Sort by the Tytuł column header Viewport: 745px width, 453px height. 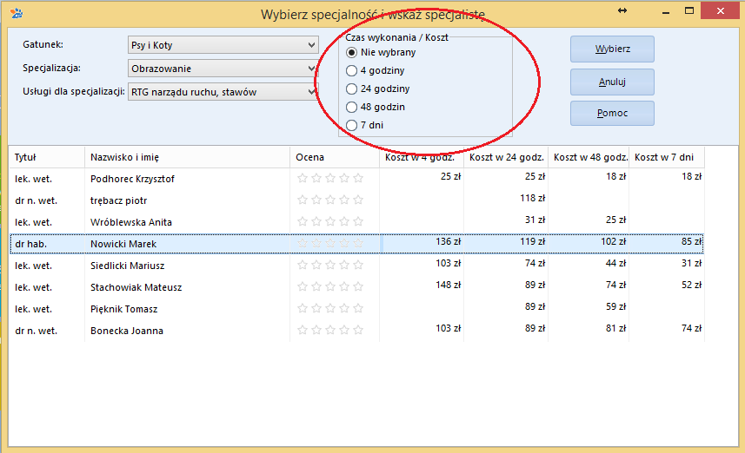(x=47, y=157)
